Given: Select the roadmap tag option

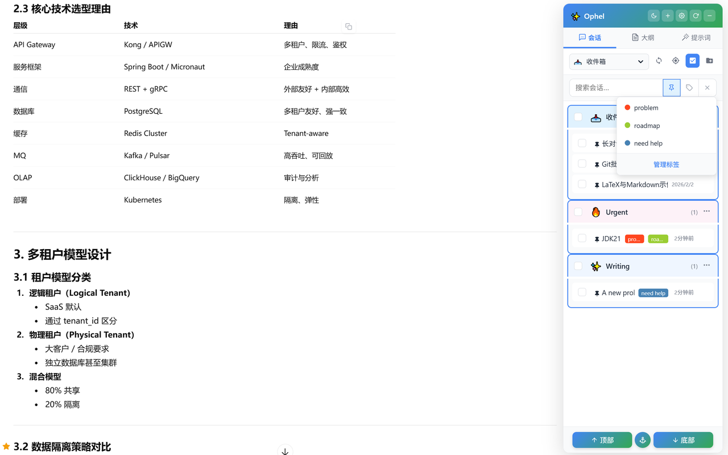Looking at the screenshot, I should coord(647,126).
